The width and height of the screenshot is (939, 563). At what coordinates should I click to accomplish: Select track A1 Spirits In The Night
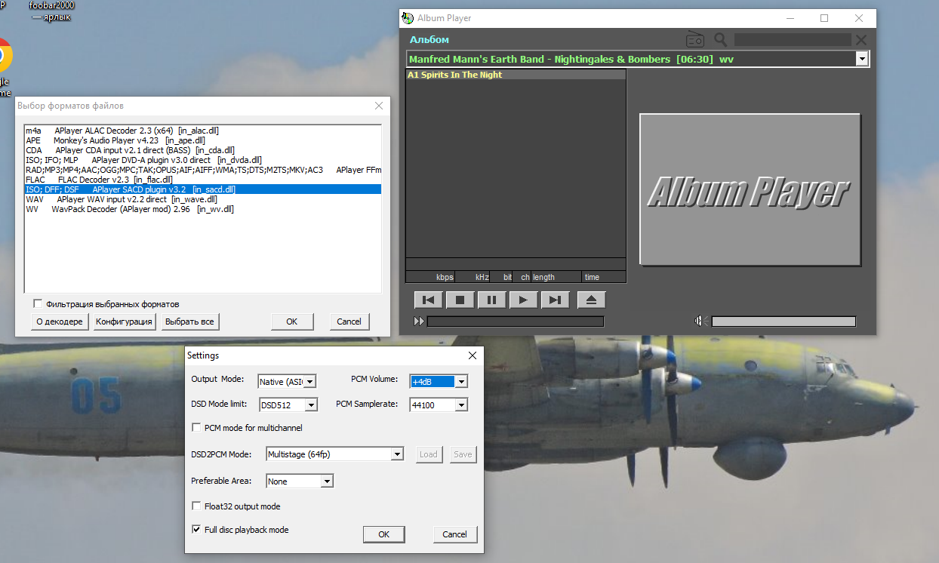point(516,75)
